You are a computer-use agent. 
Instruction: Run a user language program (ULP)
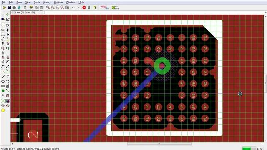(x=42, y=7)
